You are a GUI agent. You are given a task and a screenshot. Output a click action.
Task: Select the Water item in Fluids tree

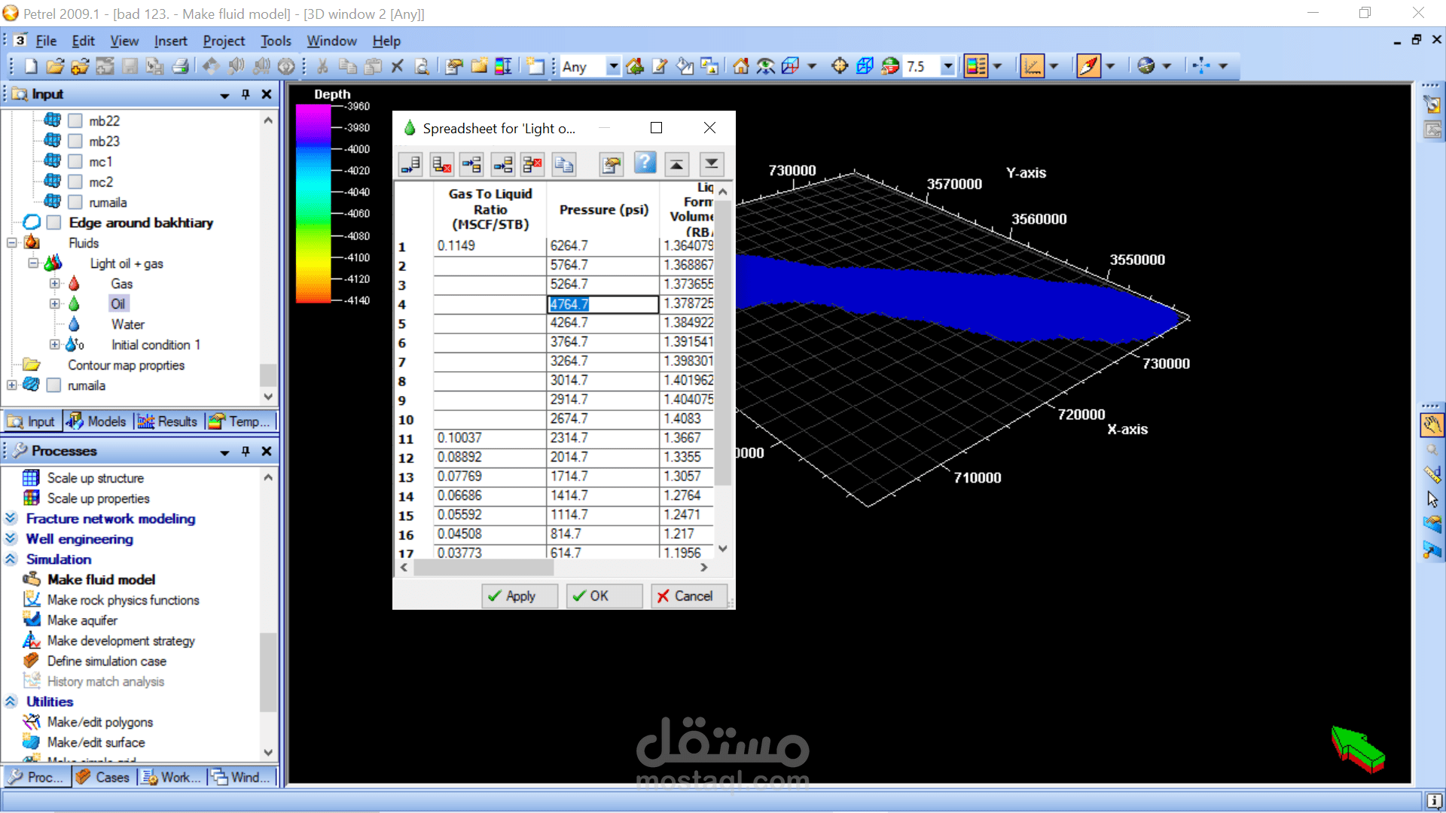(128, 324)
